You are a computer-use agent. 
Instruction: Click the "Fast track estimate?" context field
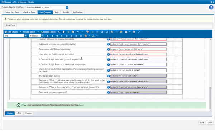click(x=138, y=92)
